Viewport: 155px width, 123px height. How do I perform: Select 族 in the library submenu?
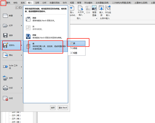[x=76, y=43]
